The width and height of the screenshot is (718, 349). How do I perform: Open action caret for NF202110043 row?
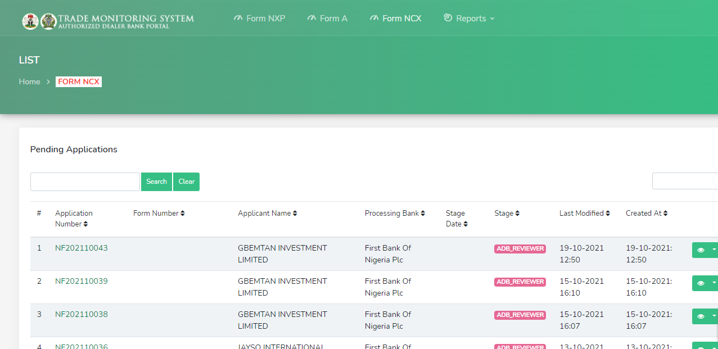714,250
